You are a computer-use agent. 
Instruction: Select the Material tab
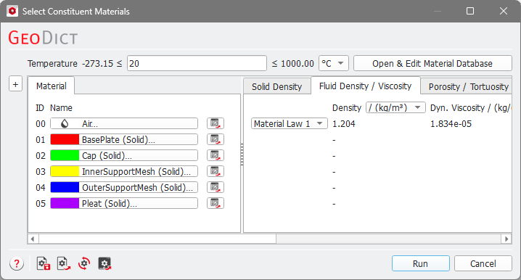click(x=52, y=86)
